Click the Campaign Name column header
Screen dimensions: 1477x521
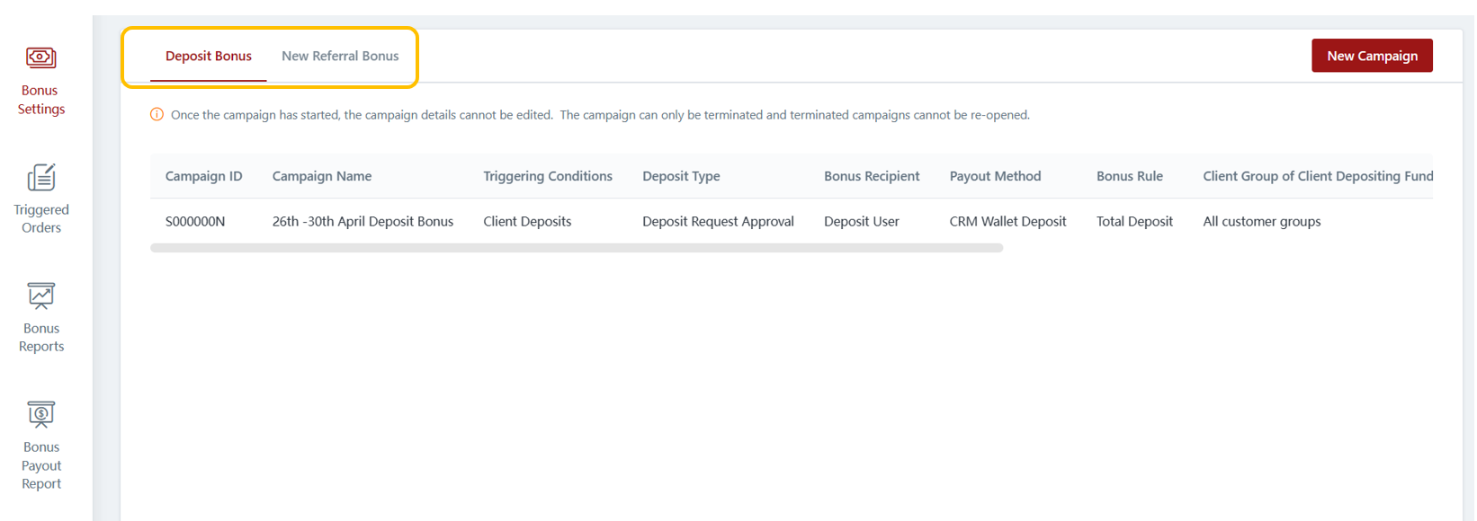coord(322,176)
